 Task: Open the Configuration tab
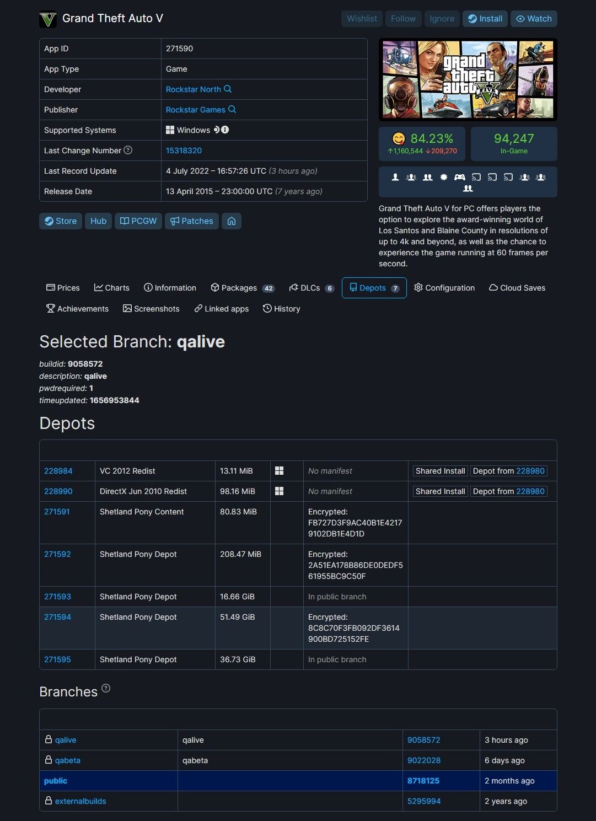click(x=444, y=288)
